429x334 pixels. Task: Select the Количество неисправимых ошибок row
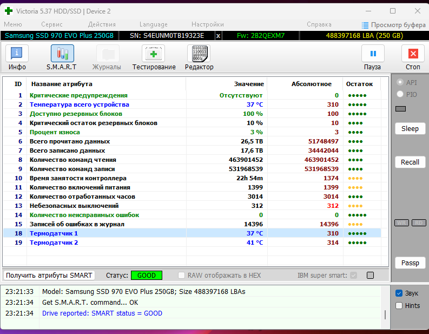pyautogui.click(x=192, y=215)
